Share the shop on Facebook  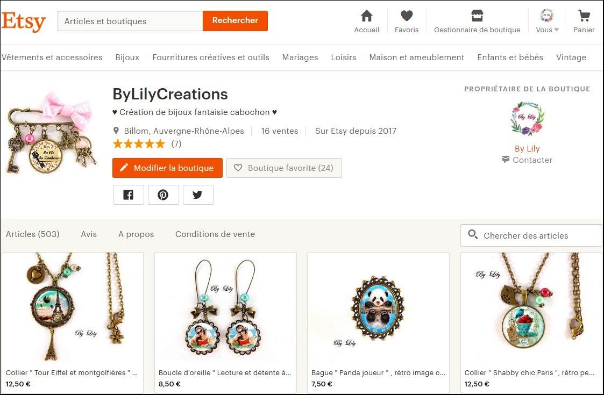pyautogui.click(x=129, y=195)
